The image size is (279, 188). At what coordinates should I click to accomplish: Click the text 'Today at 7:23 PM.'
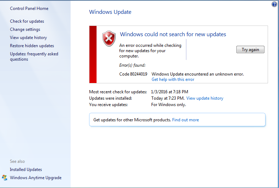168,98
